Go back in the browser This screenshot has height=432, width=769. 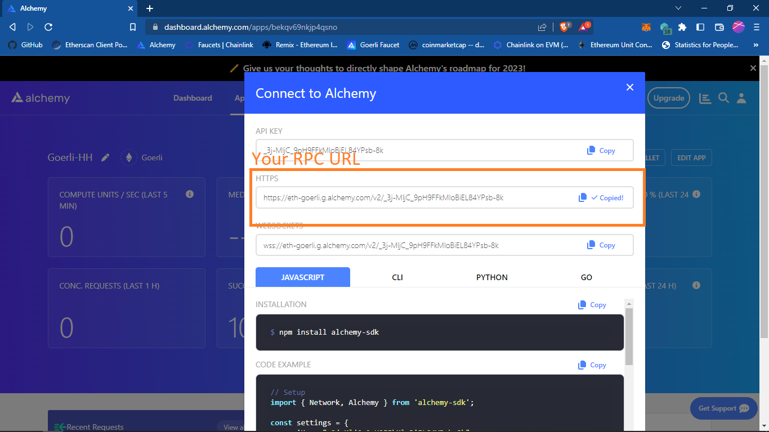(12, 27)
